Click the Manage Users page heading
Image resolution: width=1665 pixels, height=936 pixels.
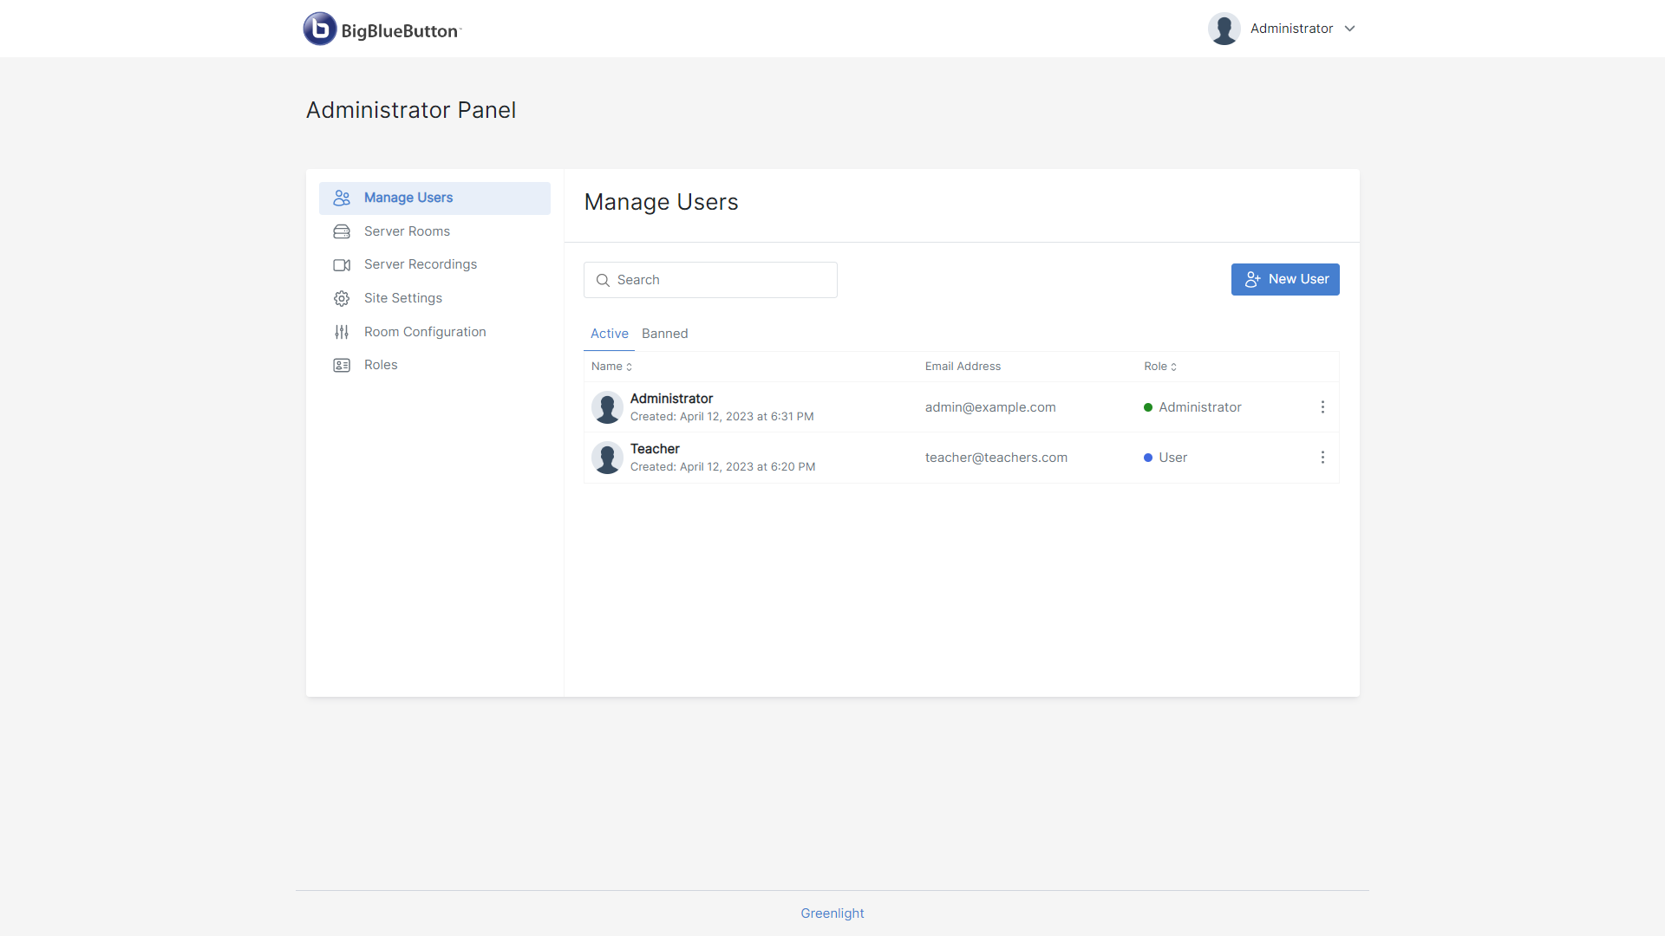(x=662, y=202)
